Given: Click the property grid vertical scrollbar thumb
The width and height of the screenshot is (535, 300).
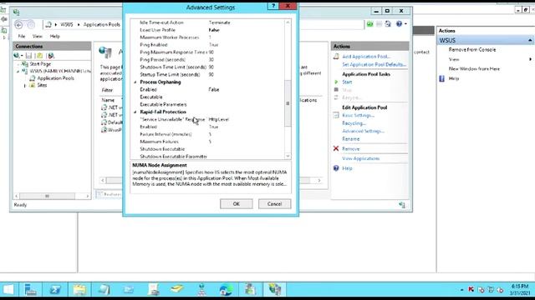Looking at the screenshot, I should coord(288,103).
